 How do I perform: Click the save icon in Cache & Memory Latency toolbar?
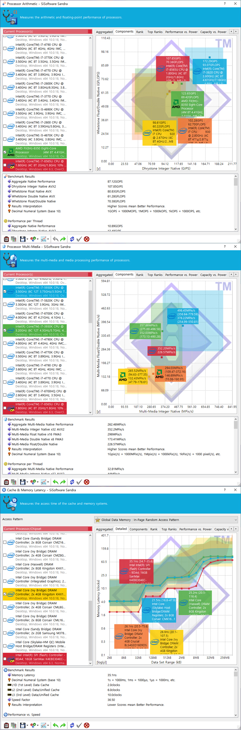[22, 725]
